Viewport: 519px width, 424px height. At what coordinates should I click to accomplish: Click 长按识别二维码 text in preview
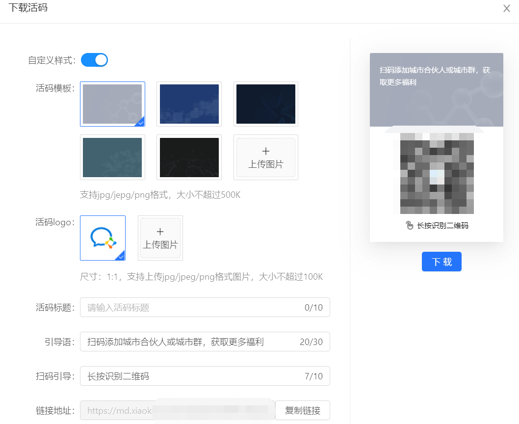[x=442, y=226]
